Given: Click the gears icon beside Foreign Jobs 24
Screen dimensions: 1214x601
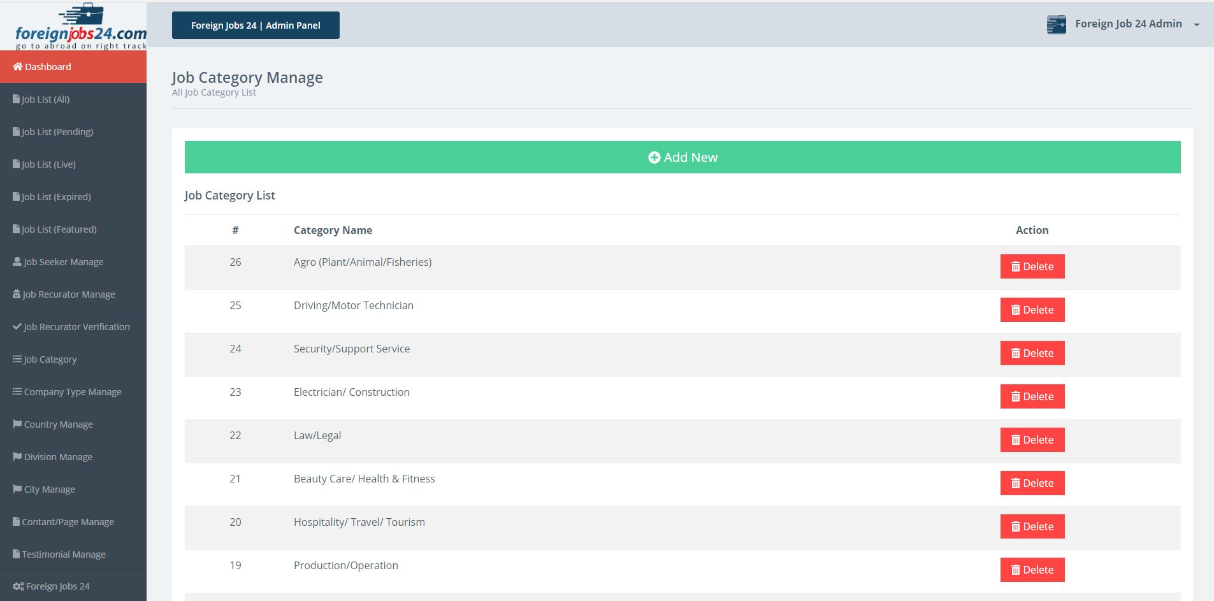Looking at the screenshot, I should click(x=18, y=586).
